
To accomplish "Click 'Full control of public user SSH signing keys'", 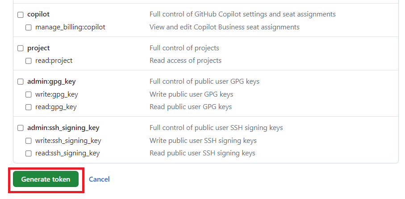I will tap(216, 128).
